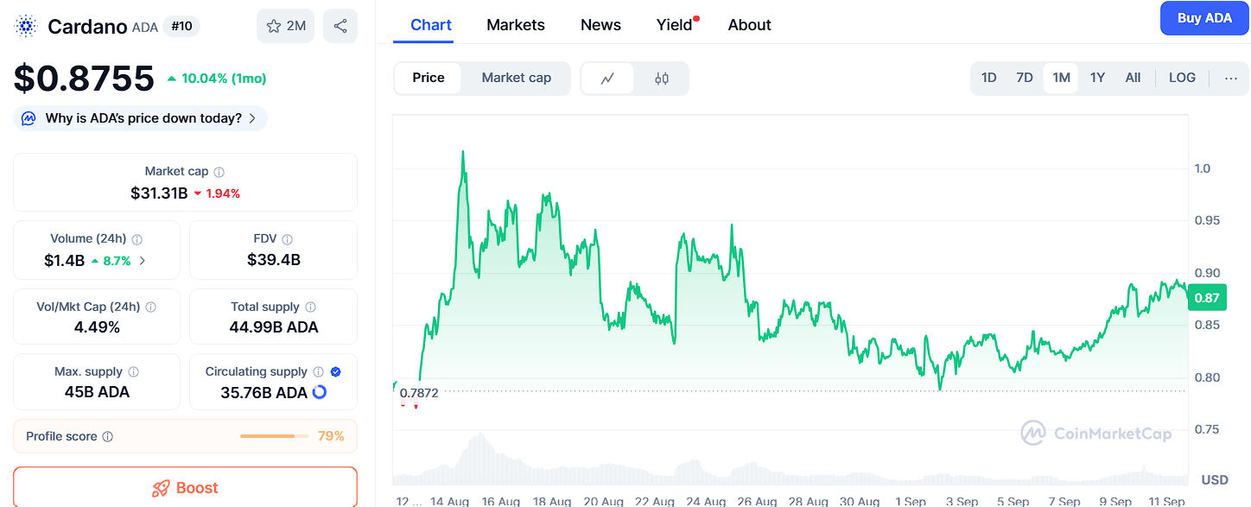The image size is (1251, 507).
Task: Add ADA to watchlist with star button
Action: click(286, 26)
